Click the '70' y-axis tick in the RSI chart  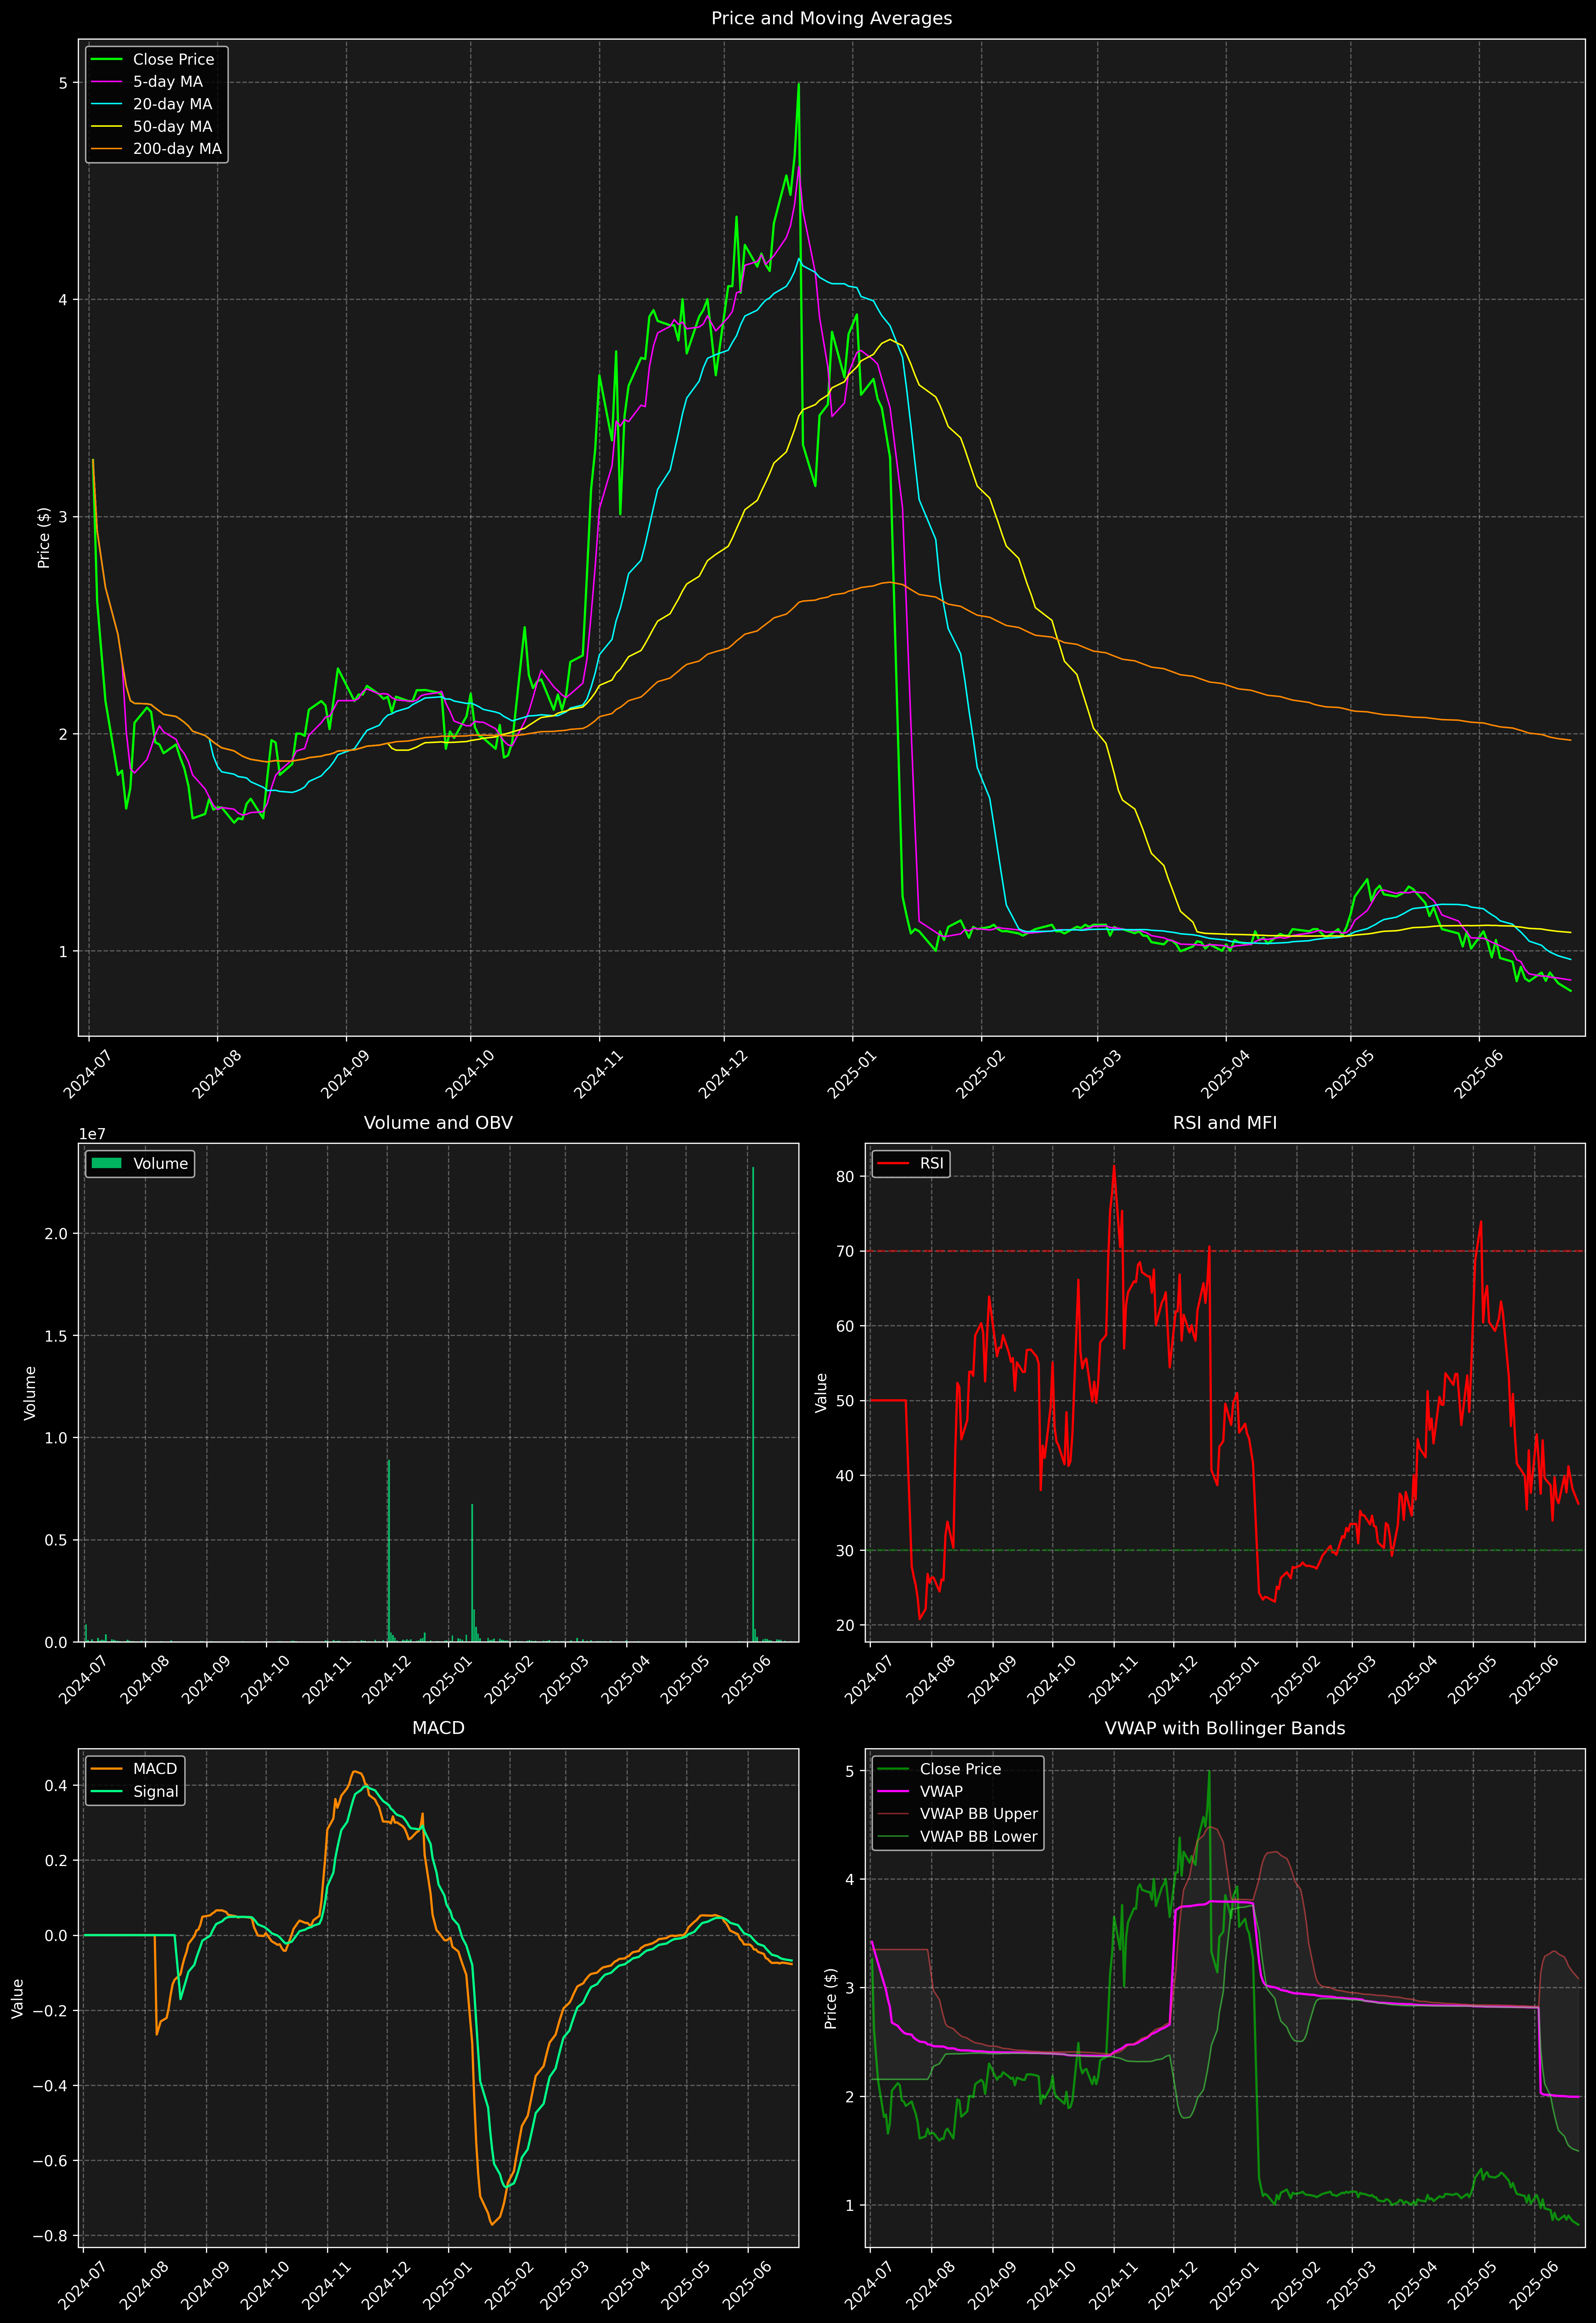845,1251
